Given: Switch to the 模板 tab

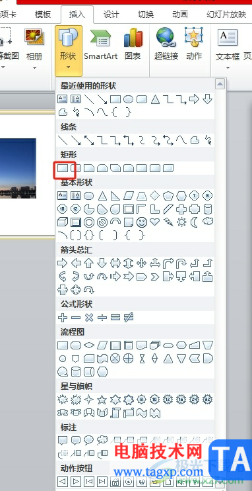Looking at the screenshot, I should pyautogui.click(x=43, y=15).
